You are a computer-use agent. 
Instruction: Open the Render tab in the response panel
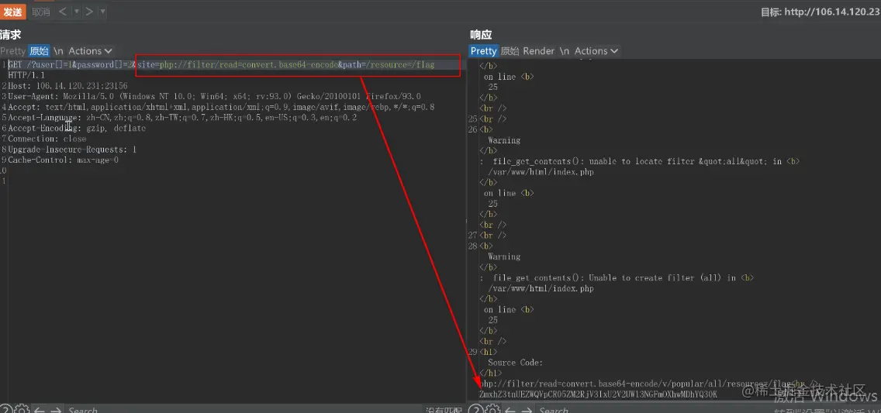click(538, 51)
